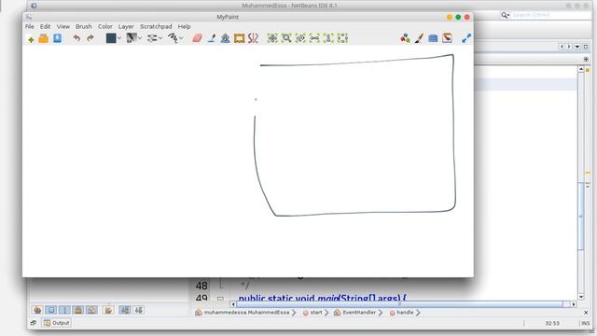Open the Scratchpad menu
597x336 pixels.
(x=156, y=27)
